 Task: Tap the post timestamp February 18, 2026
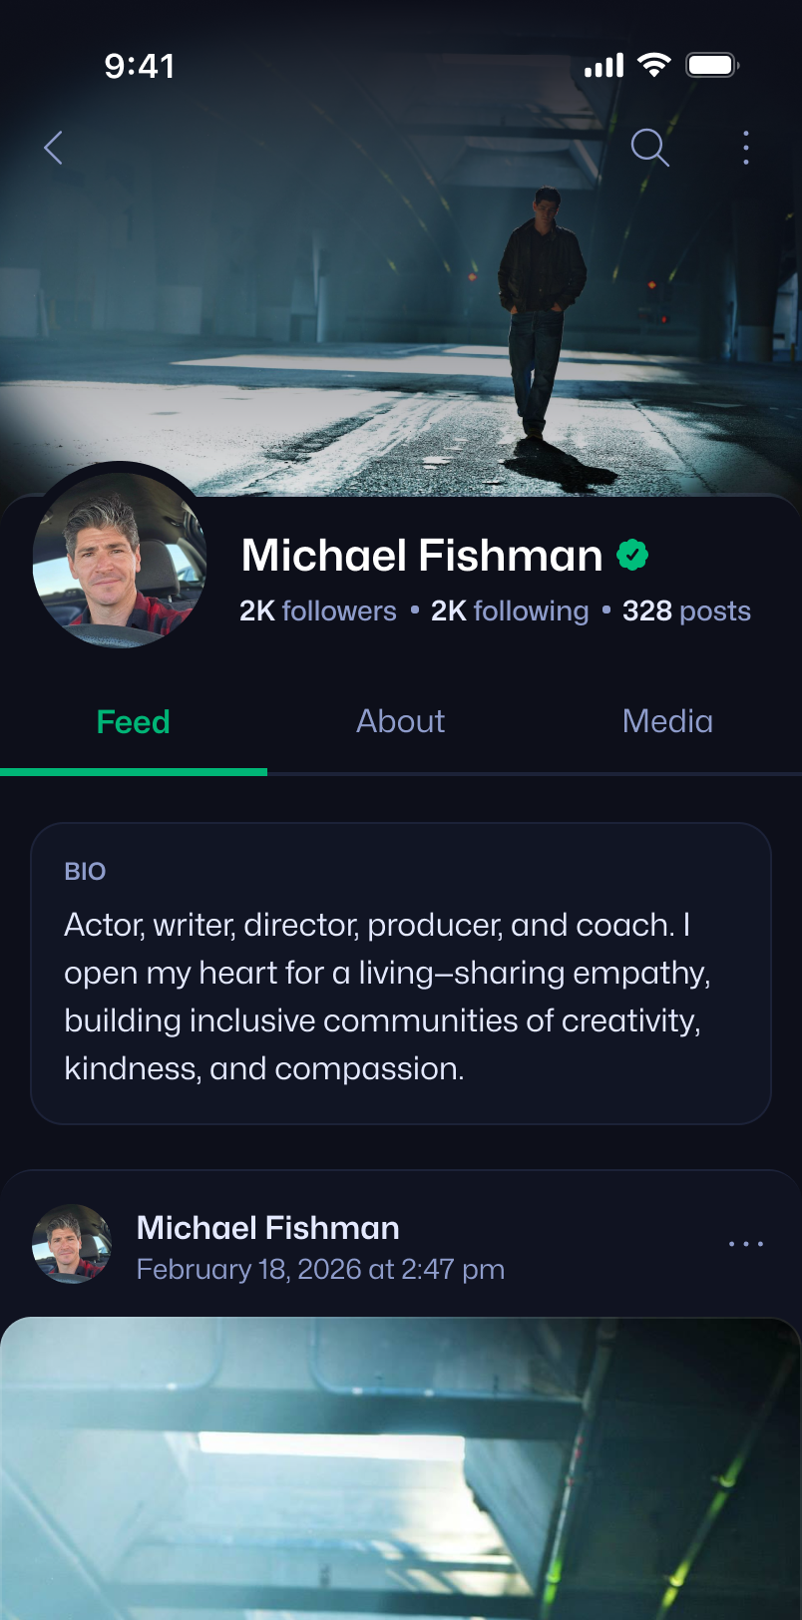(x=320, y=1270)
